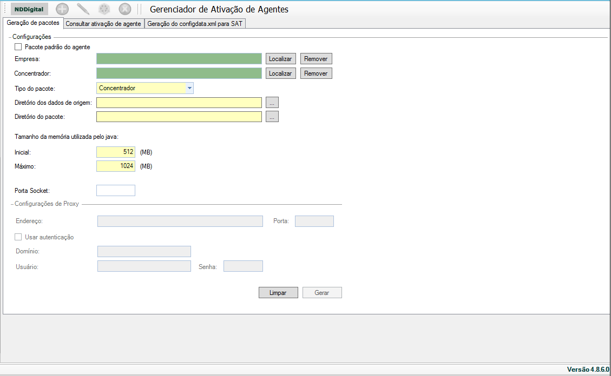Click the gear-shaped toolbar icon
Screen dimensions: 611x376
point(104,9)
